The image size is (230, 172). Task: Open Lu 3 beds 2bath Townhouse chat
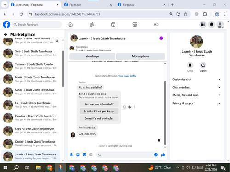point(31,105)
